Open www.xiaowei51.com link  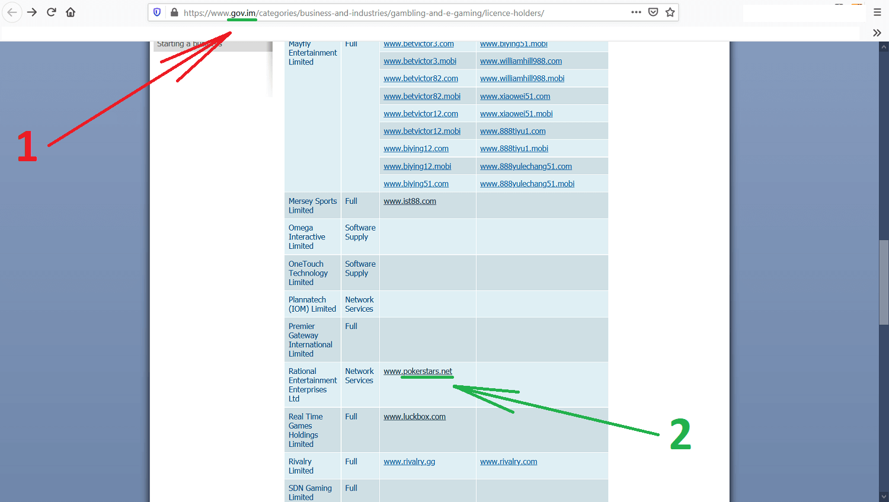coord(515,96)
